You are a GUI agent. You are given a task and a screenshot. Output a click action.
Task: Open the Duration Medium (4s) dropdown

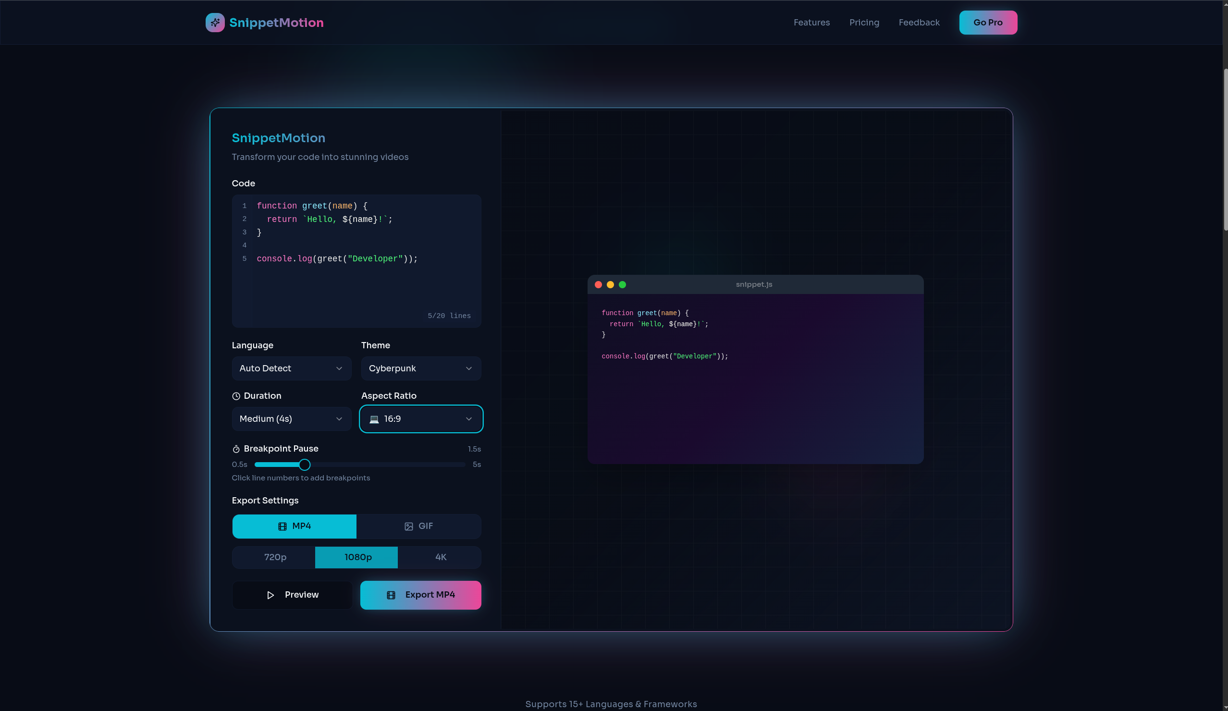291,418
